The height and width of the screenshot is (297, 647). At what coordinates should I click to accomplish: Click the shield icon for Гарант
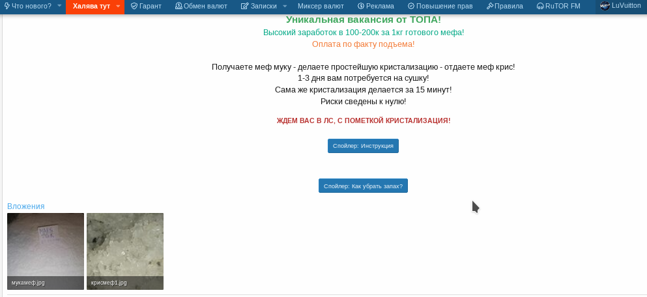(134, 7)
